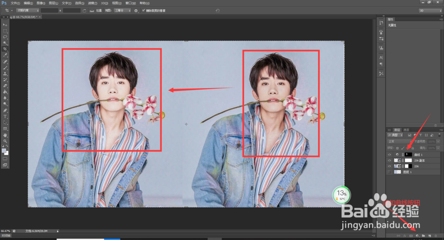This screenshot has height=240, width=444.
Task: Select the Pen tool
Action: click(5, 110)
